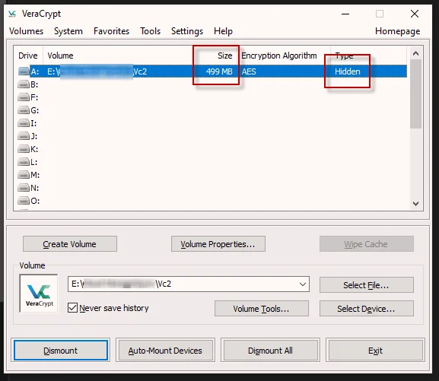Open the Settings menu
This screenshot has height=381, width=439.
point(187,31)
